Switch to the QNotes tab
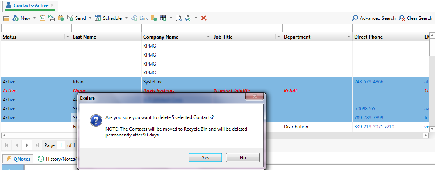Viewport: 435px width, 170px height. tap(18, 159)
